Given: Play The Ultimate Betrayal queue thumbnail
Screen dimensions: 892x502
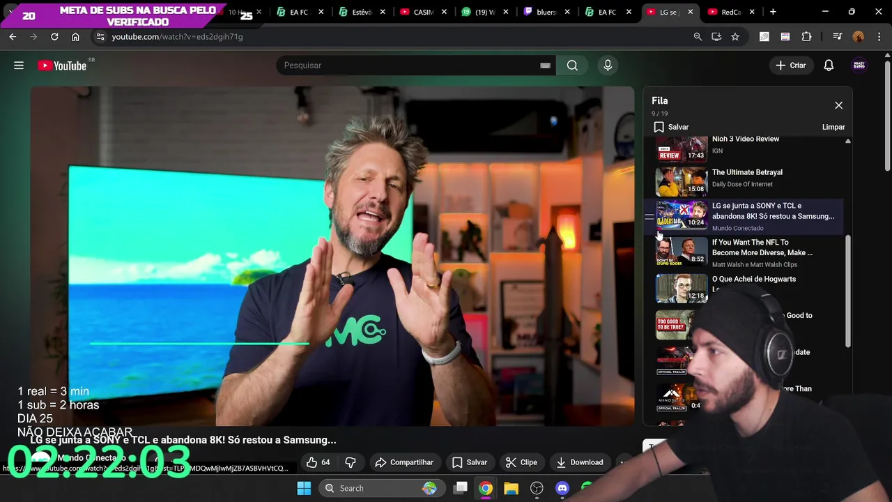Looking at the screenshot, I should tap(682, 181).
